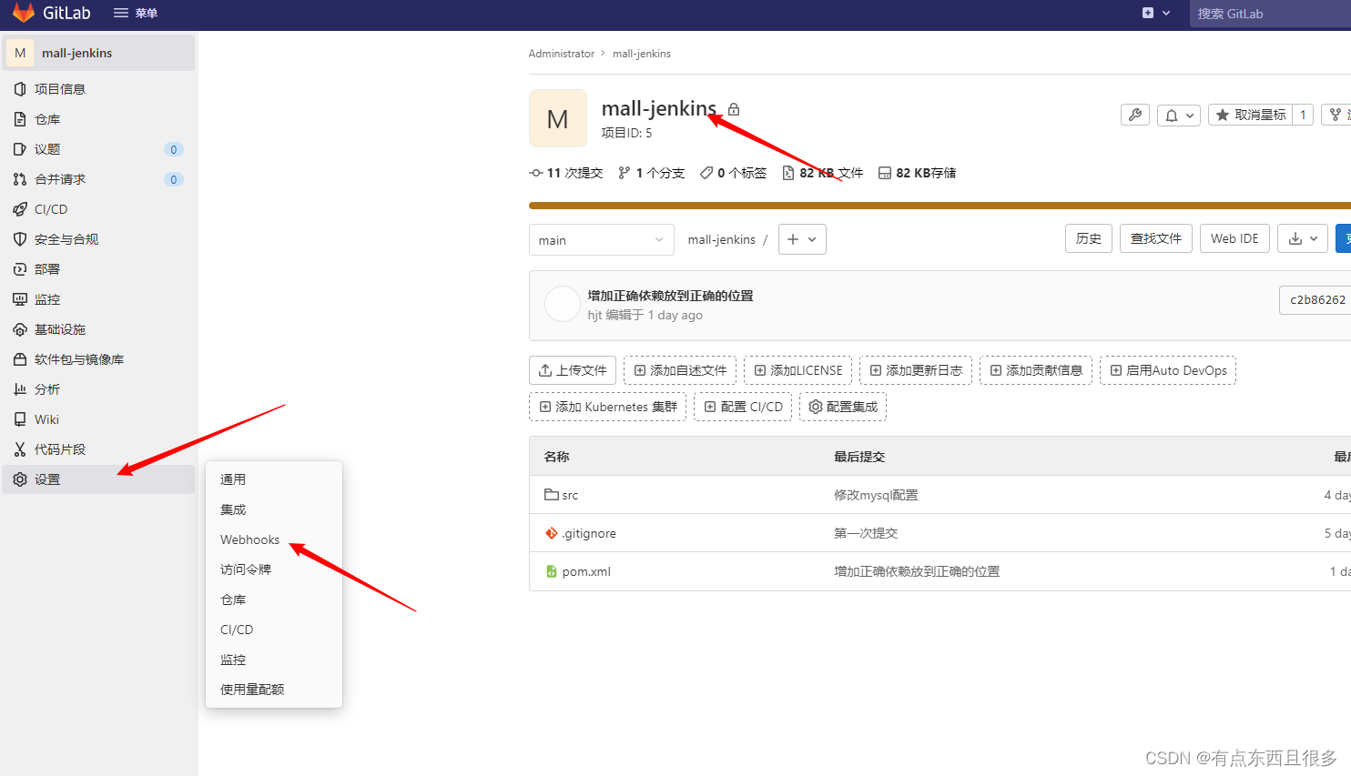The height and width of the screenshot is (776, 1351).
Task: Click the 设置 gear icon in sidebar
Action: [x=20, y=479]
